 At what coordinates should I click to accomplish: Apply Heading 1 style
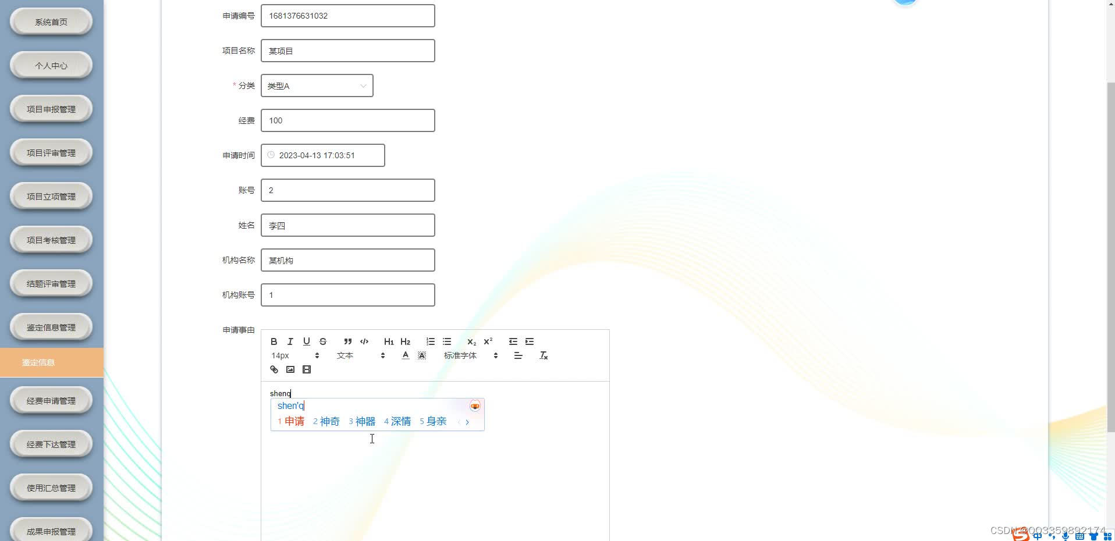pyautogui.click(x=389, y=341)
